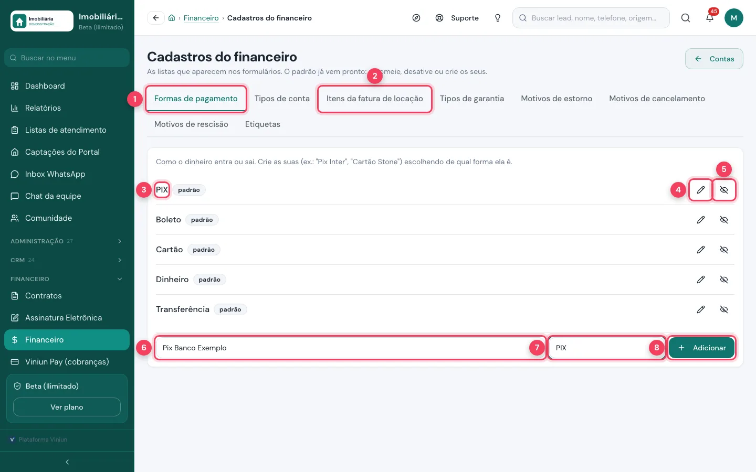Collapse the sidebar with the bottom chevron
756x472 pixels.
[x=67, y=462]
